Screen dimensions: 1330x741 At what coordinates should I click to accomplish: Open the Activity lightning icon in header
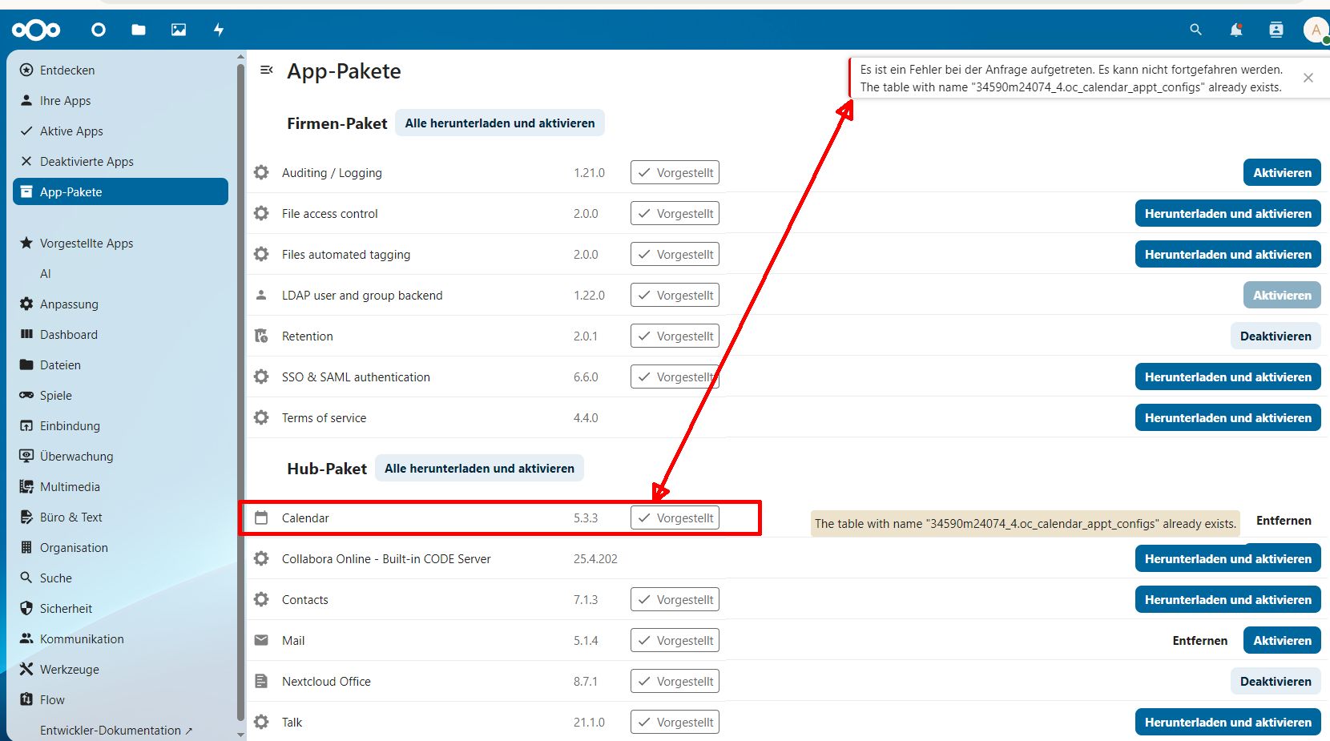[x=219, y=30]
